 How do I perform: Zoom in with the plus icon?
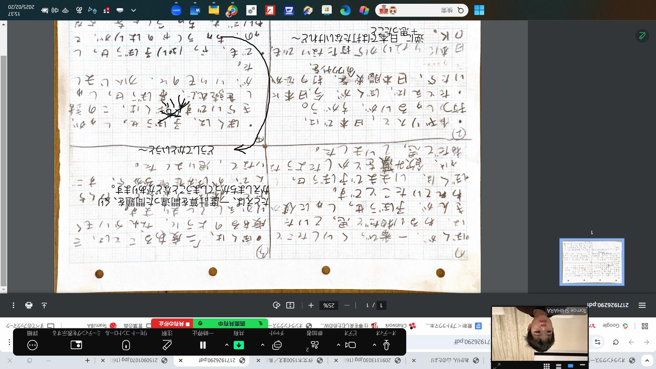311,305
